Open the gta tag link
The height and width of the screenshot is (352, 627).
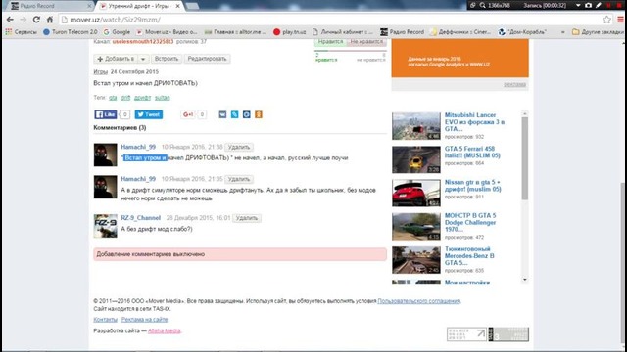click(x=113, y=98)
